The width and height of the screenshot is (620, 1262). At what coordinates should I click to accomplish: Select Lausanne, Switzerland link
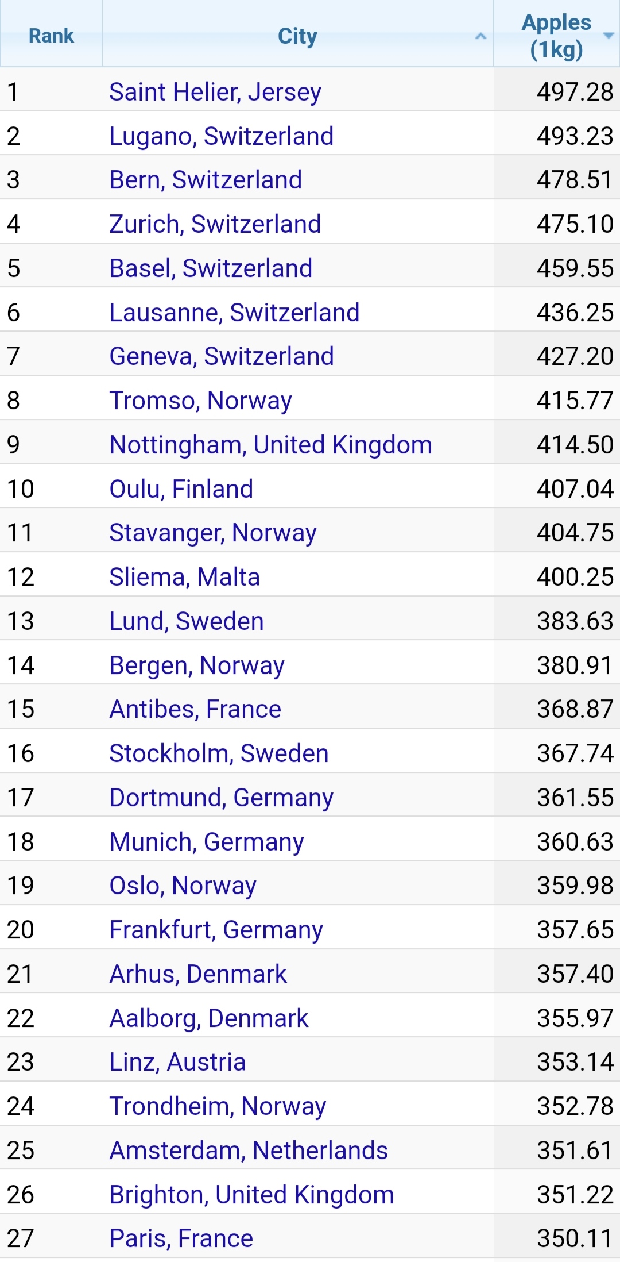pyautogui.click(x=234, y=313)
